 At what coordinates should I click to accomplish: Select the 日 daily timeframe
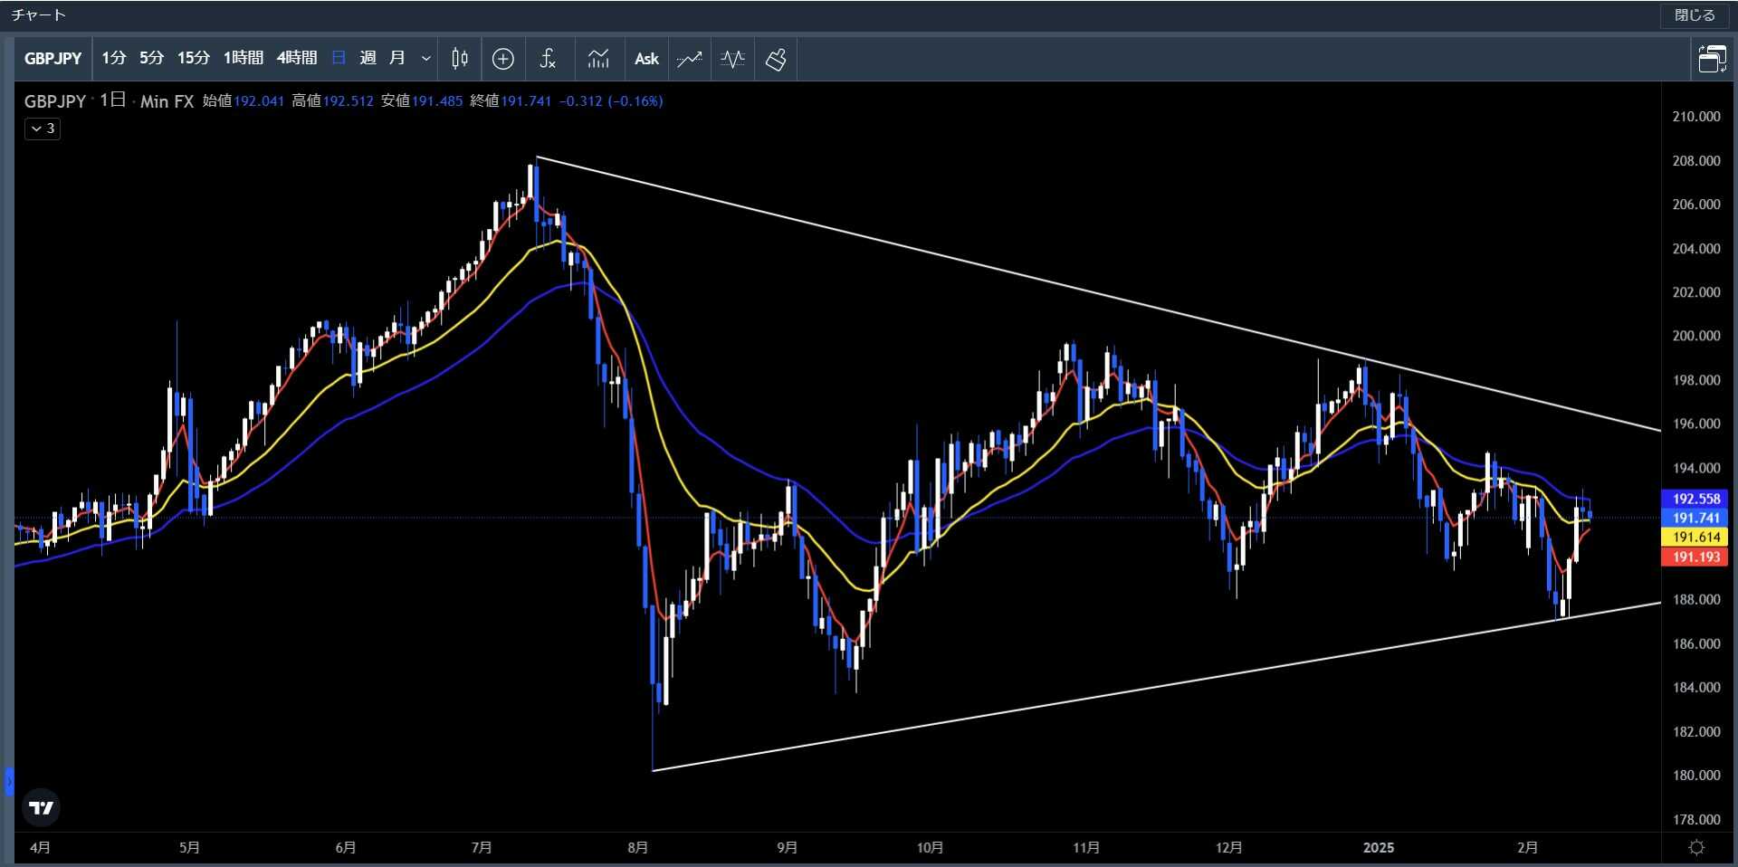[x=339, y=59]
